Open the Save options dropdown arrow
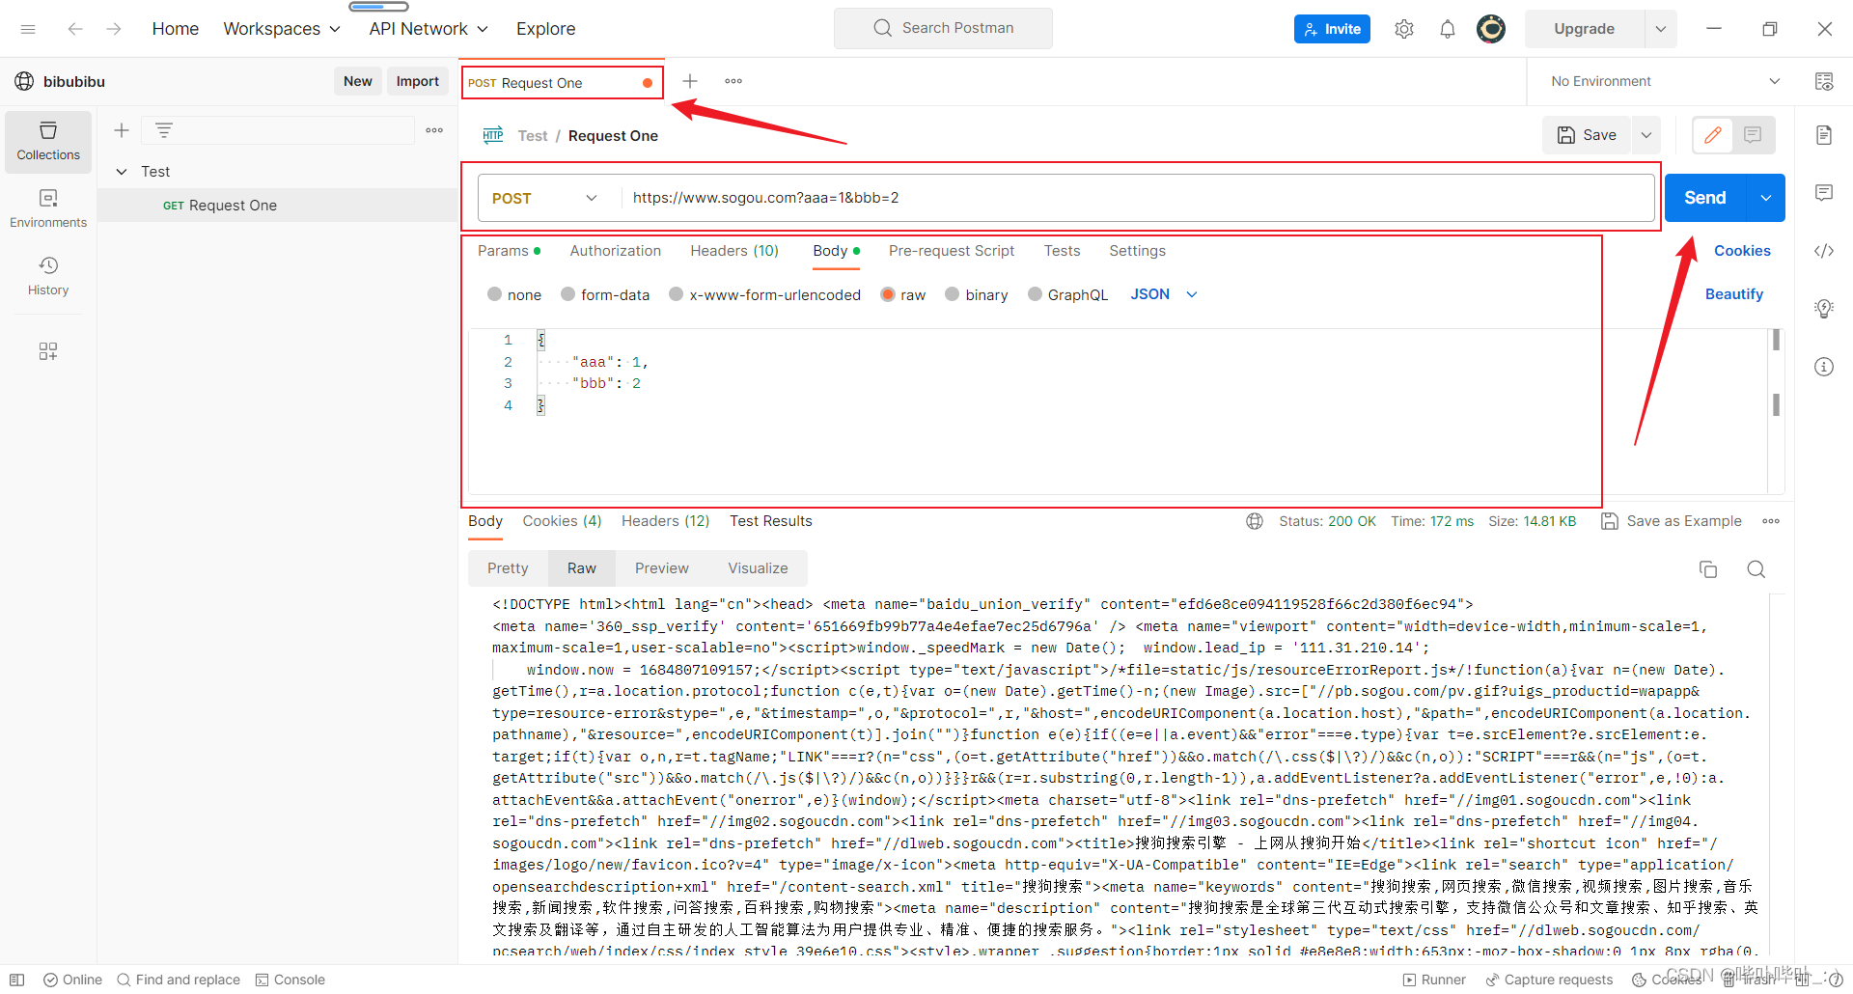Screen dimensions: 1853x994 1646,135
